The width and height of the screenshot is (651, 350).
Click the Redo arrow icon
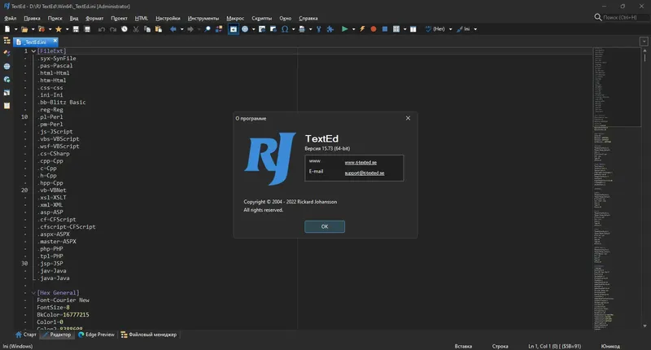[x=113, y=29]
